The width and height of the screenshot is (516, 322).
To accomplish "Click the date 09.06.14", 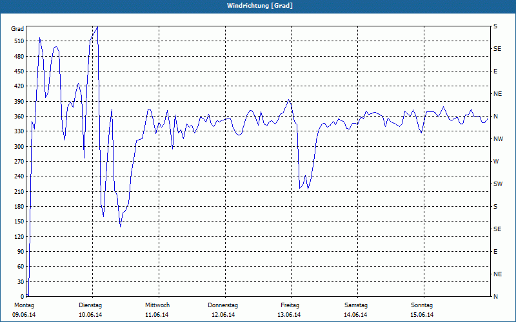I will click(24, 315).
